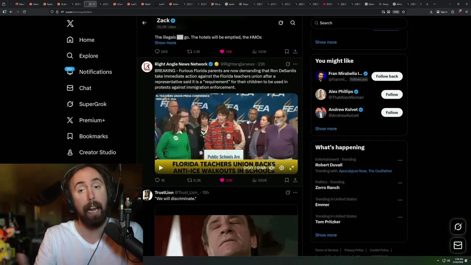Open TrustLion profile name
Image resolution: width=471 pixels, height=265 pixels.
[x=164, y=192]
